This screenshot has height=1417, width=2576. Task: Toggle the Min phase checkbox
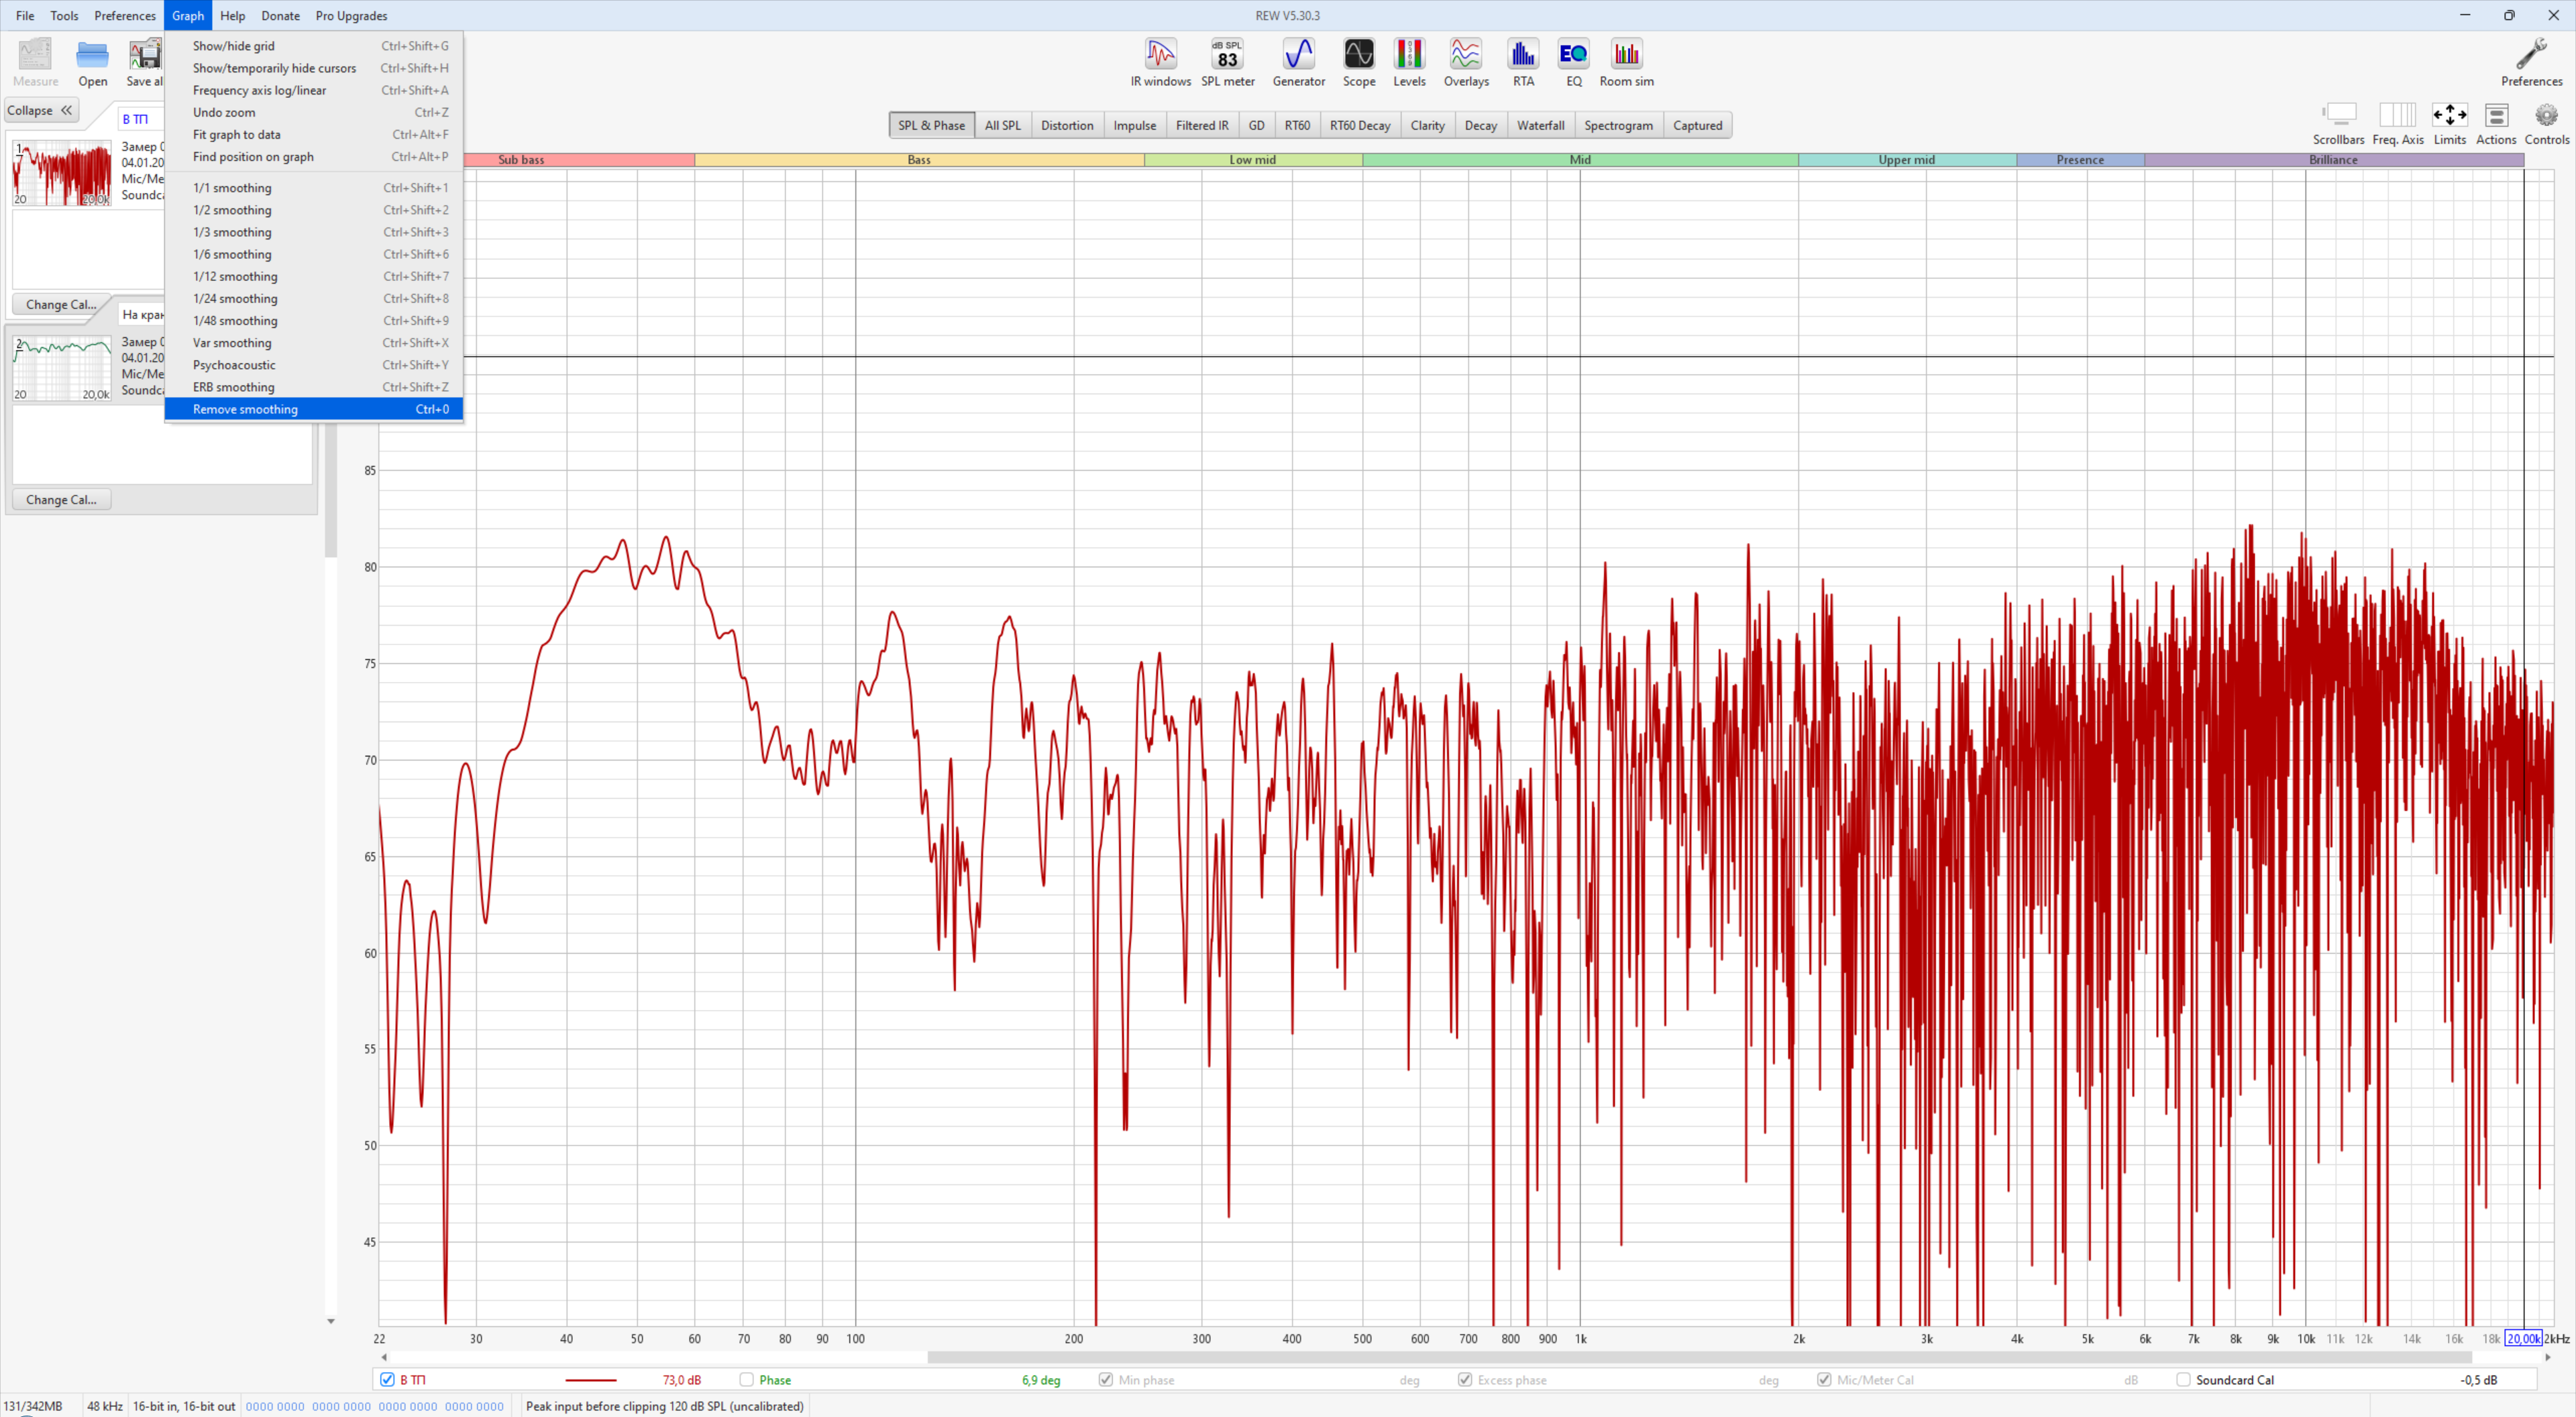pos(1105,1379)
